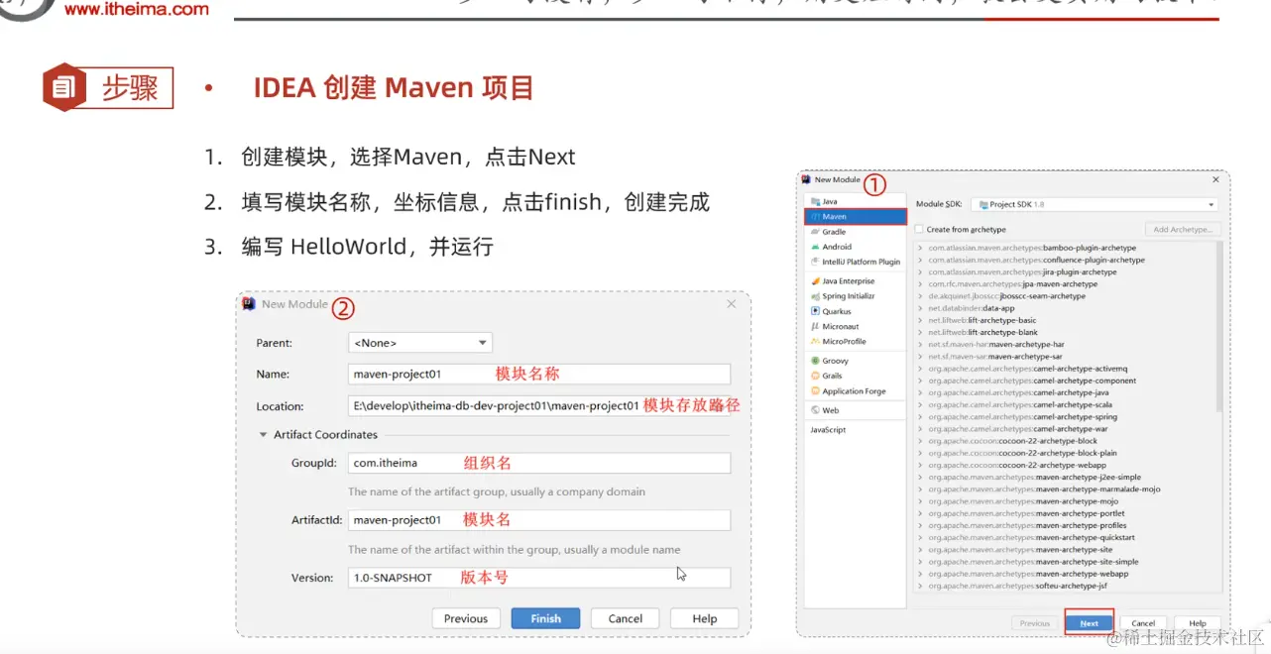Pick the Android robot icon
1271x654 pixels.
click(x=815, y=247)
